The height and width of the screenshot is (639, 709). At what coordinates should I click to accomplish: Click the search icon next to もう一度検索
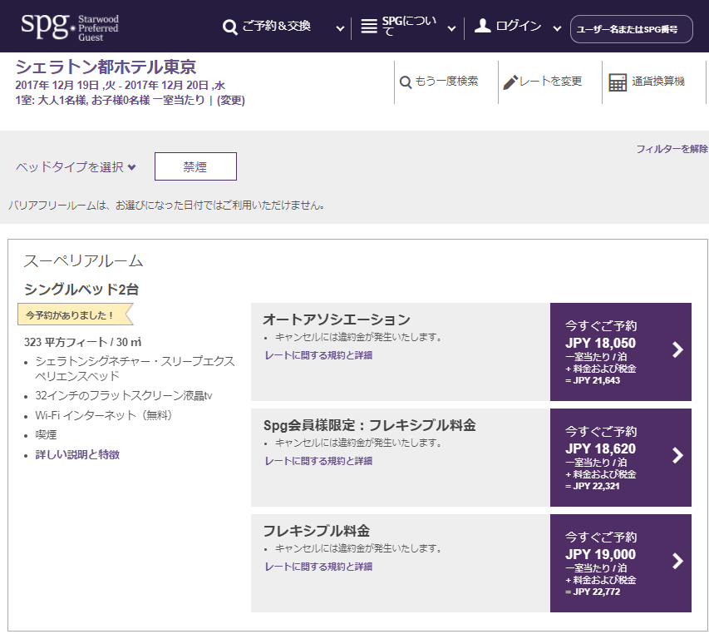[406, 82]
